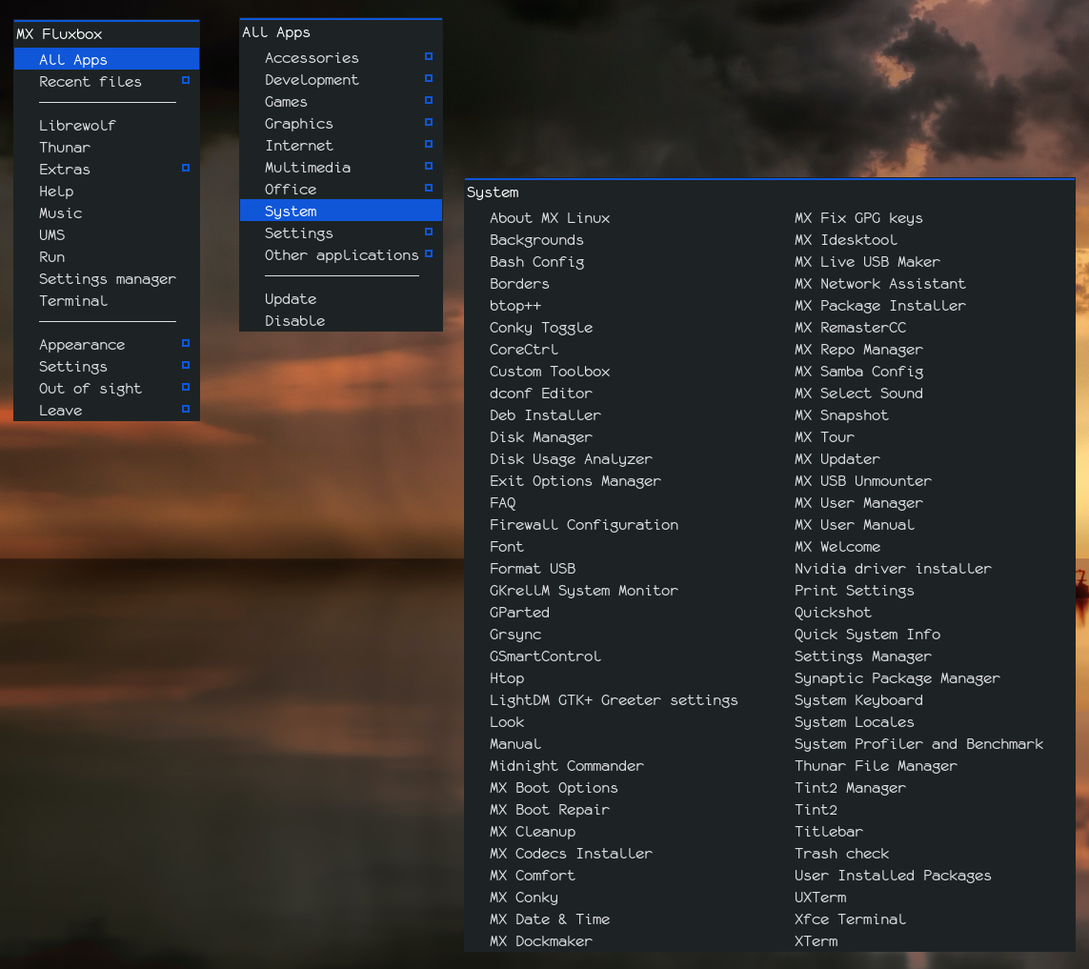Open the Multimedia category
1089x969 pixels.
tap(341, 168)
